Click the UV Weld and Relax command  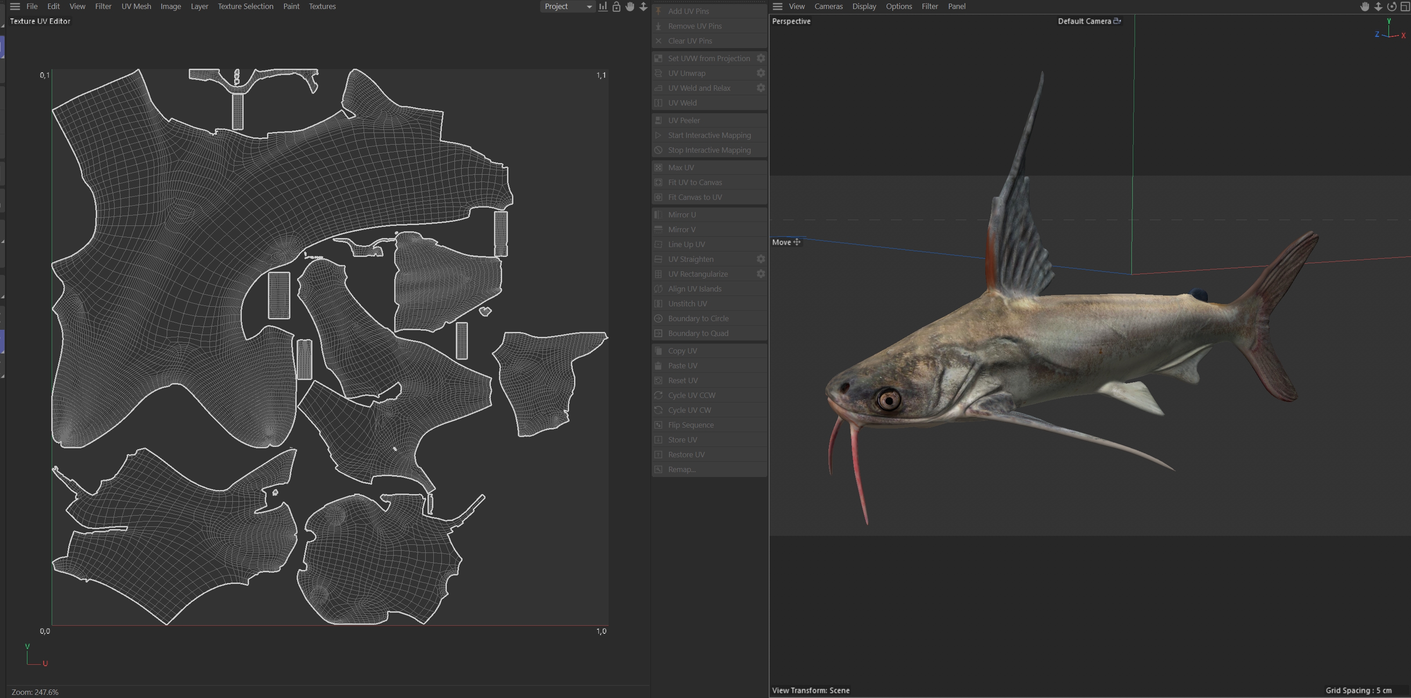(x=699, y=88)
